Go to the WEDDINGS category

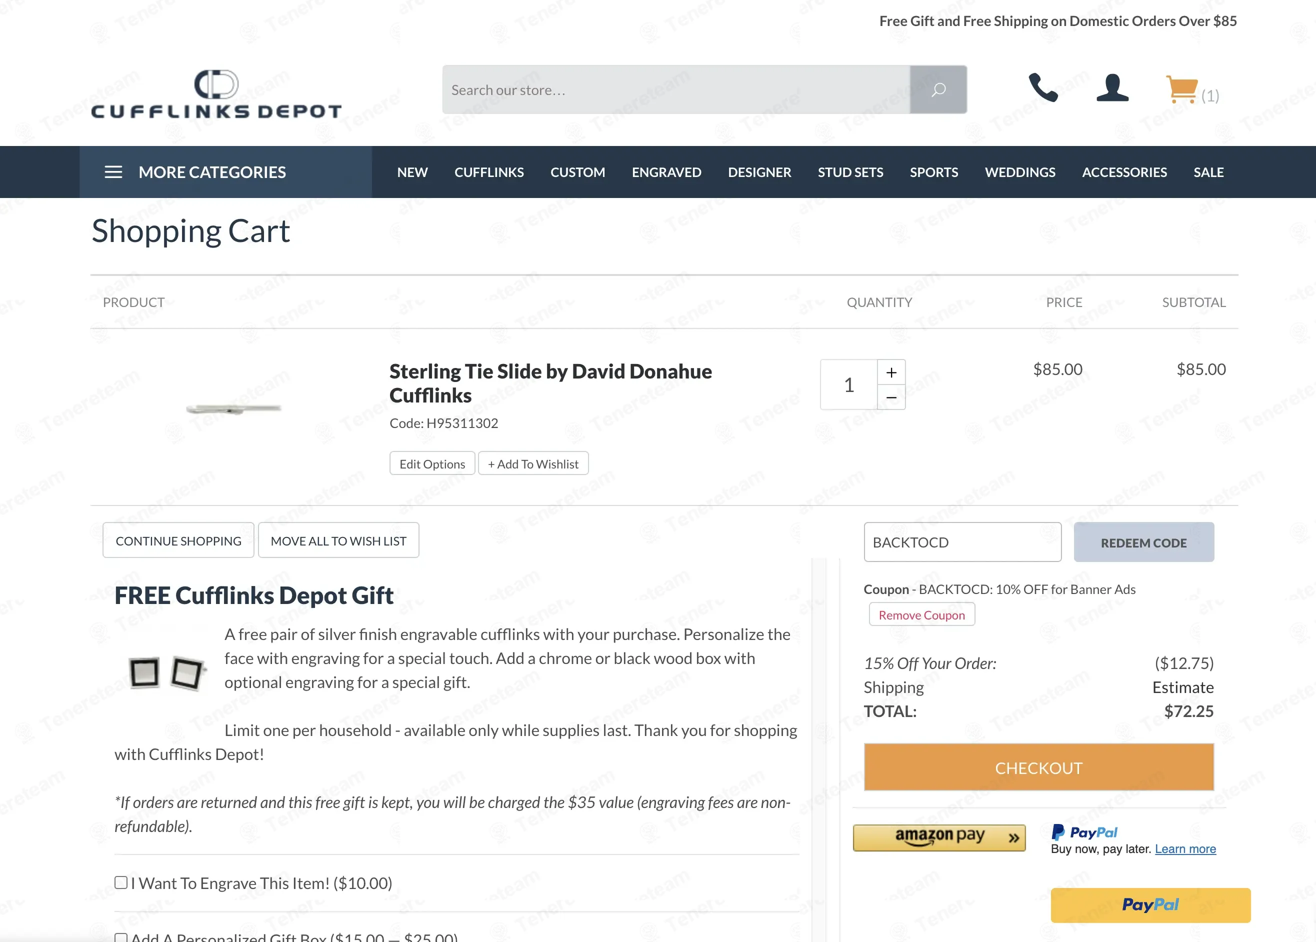click(x=1019, y=172)
